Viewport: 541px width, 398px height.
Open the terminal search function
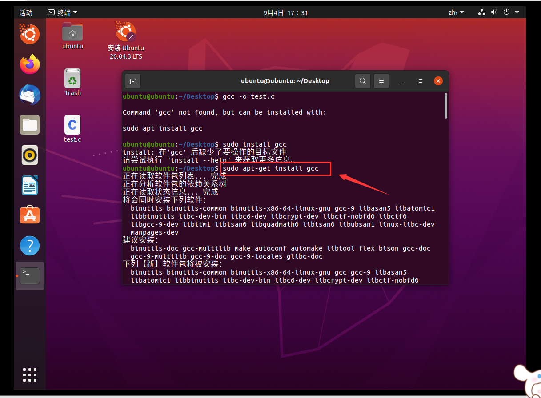362,81
